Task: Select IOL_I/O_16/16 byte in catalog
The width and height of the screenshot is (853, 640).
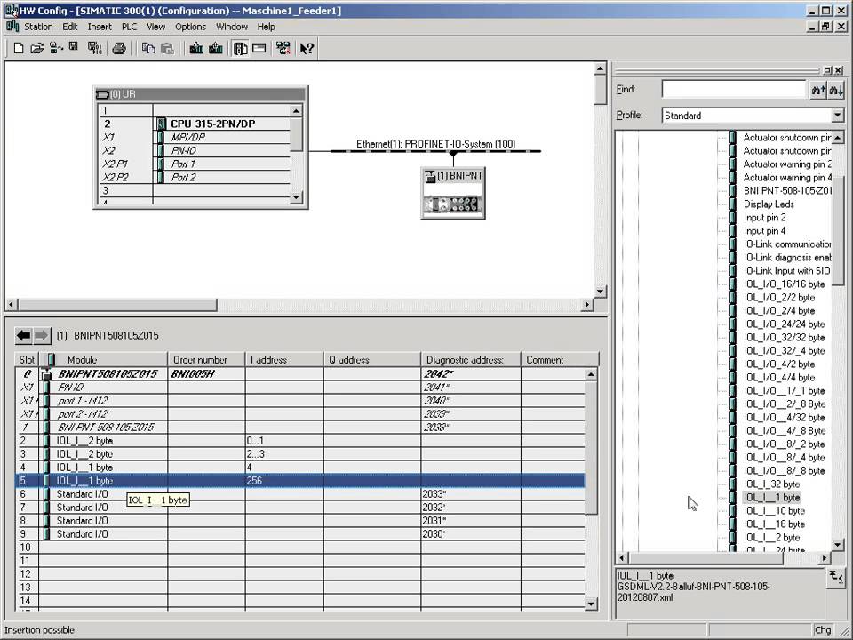Action: coord(784,284)
